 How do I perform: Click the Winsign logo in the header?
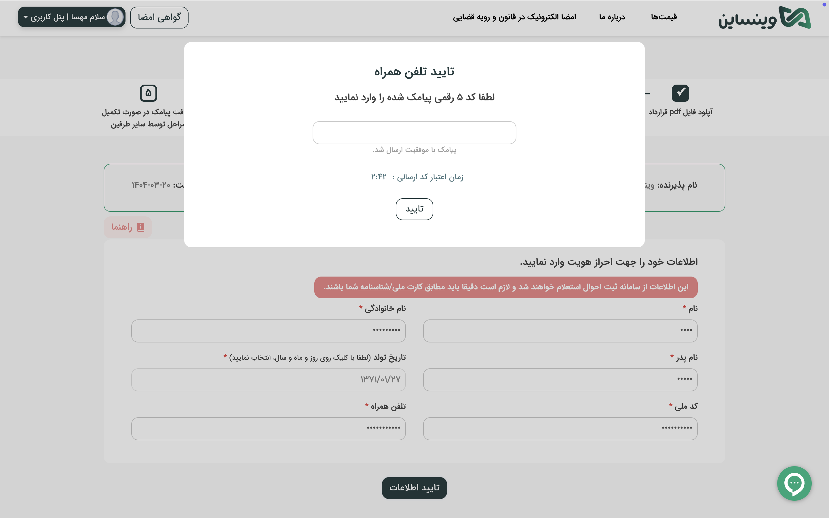(x=765, y=18)
